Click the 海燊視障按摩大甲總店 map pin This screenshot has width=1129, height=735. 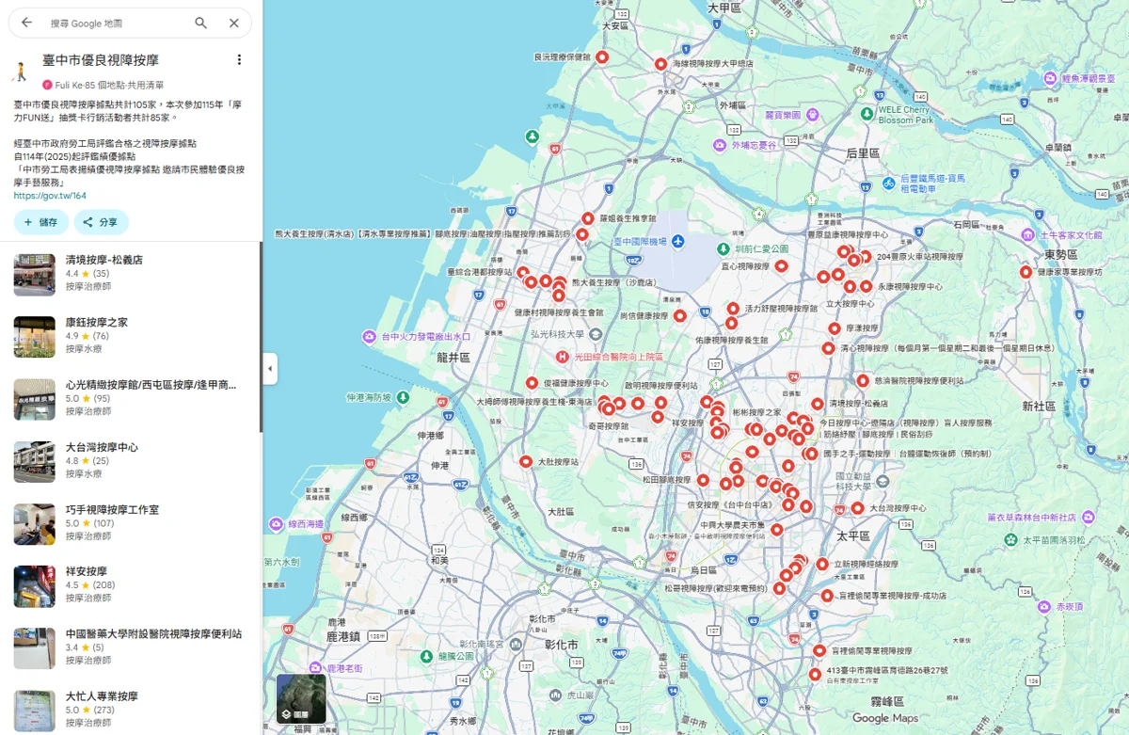661,64
